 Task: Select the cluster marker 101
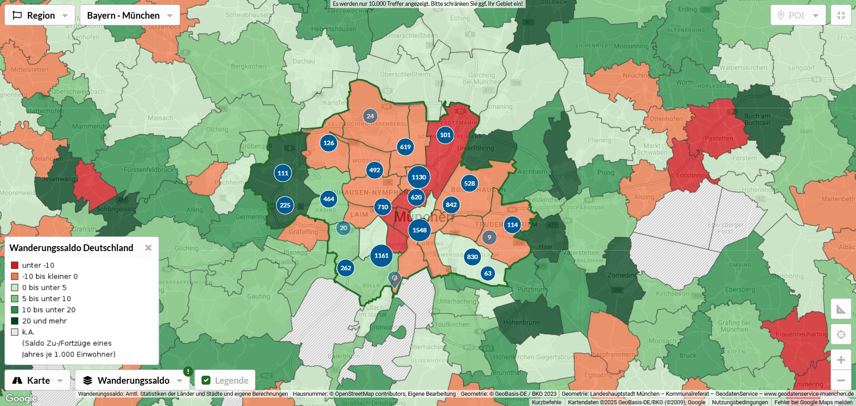pyautogui.click(x=445, y=135)
